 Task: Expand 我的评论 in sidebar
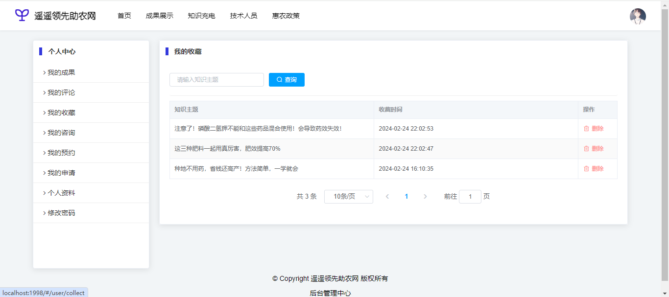pyautogui.click(x=61, y=93)
